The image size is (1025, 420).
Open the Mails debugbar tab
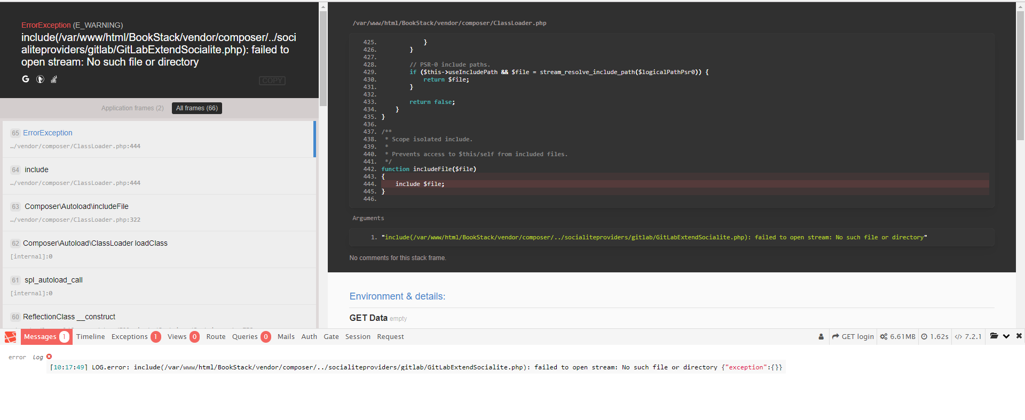tap(286, 337)
